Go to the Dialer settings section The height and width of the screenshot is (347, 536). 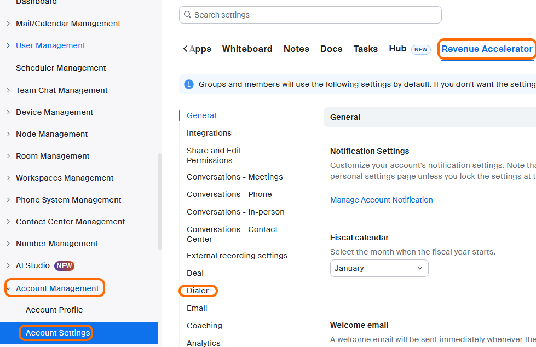[x=198, y=291]
